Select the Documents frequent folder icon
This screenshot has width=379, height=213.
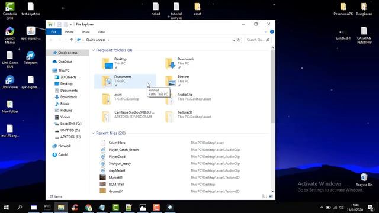click(x=107, y=81)
